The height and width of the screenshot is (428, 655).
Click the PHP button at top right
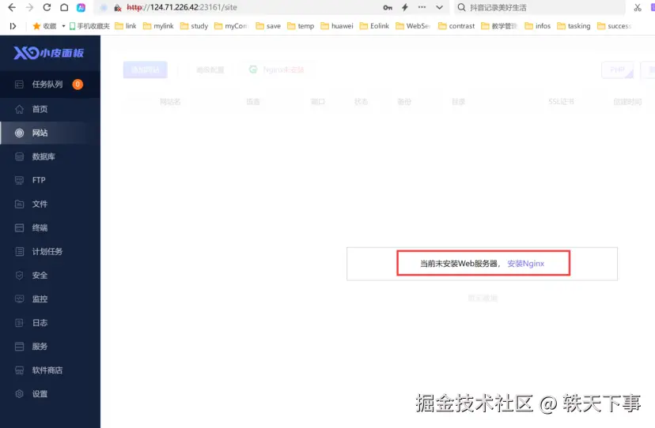tap(617, 69)
